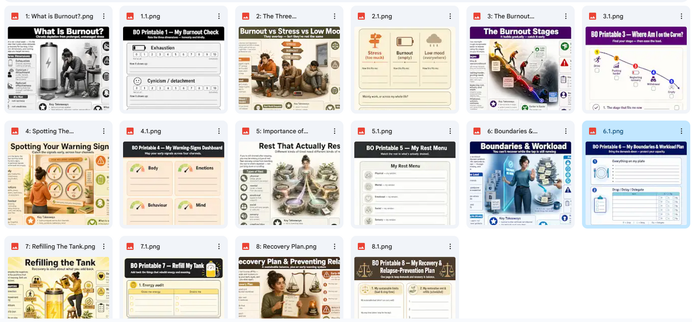
Task: Click the file name 1: What is Burnout?.png
Action: 59,16
